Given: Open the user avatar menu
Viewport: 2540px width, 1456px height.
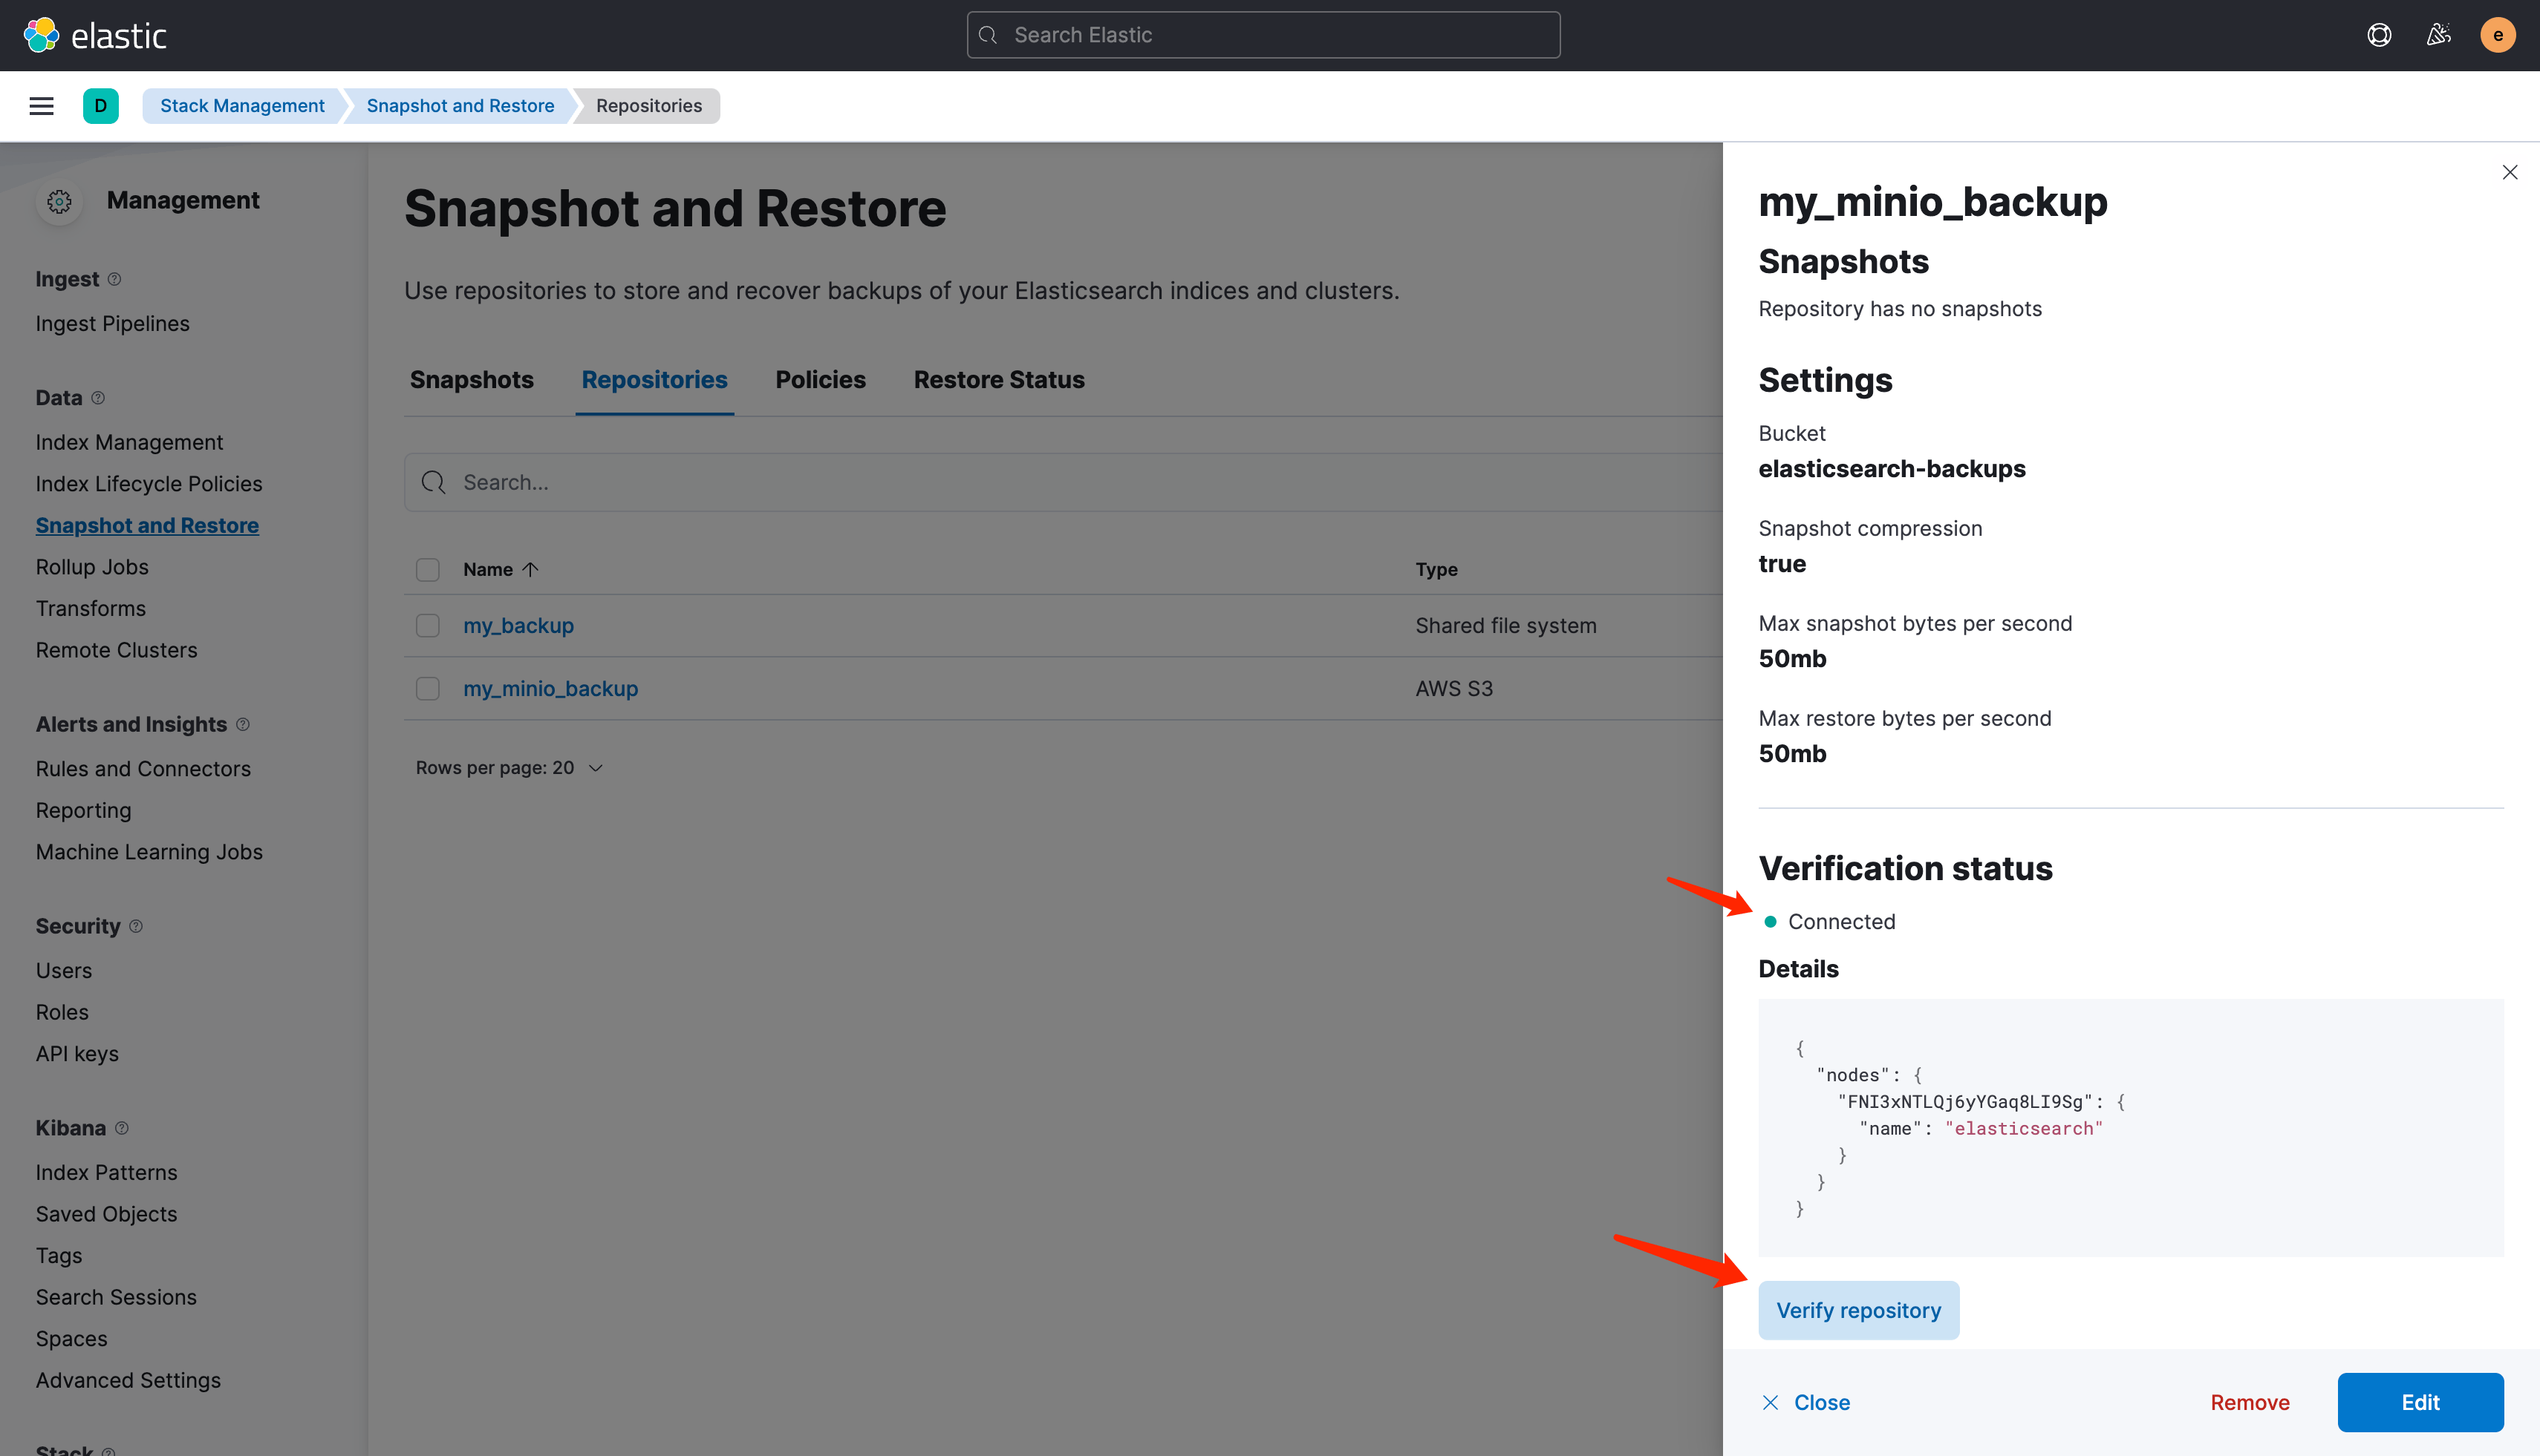Looking at the screenshot, I should point(2497,35).
